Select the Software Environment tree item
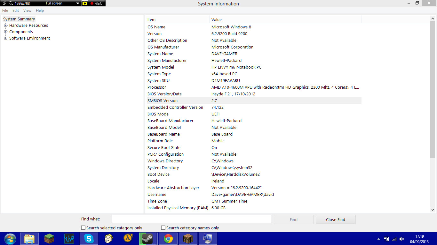The width and height of the screenshot is (437, 245). (x=29, y=38)
